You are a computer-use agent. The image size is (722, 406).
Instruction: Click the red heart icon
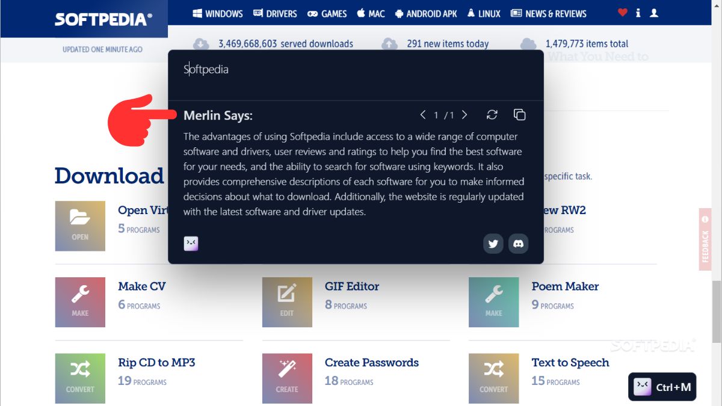tap(623, 13)
